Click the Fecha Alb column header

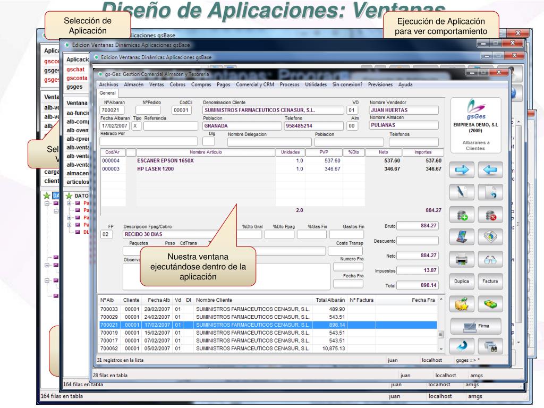(x=159, y=300)
